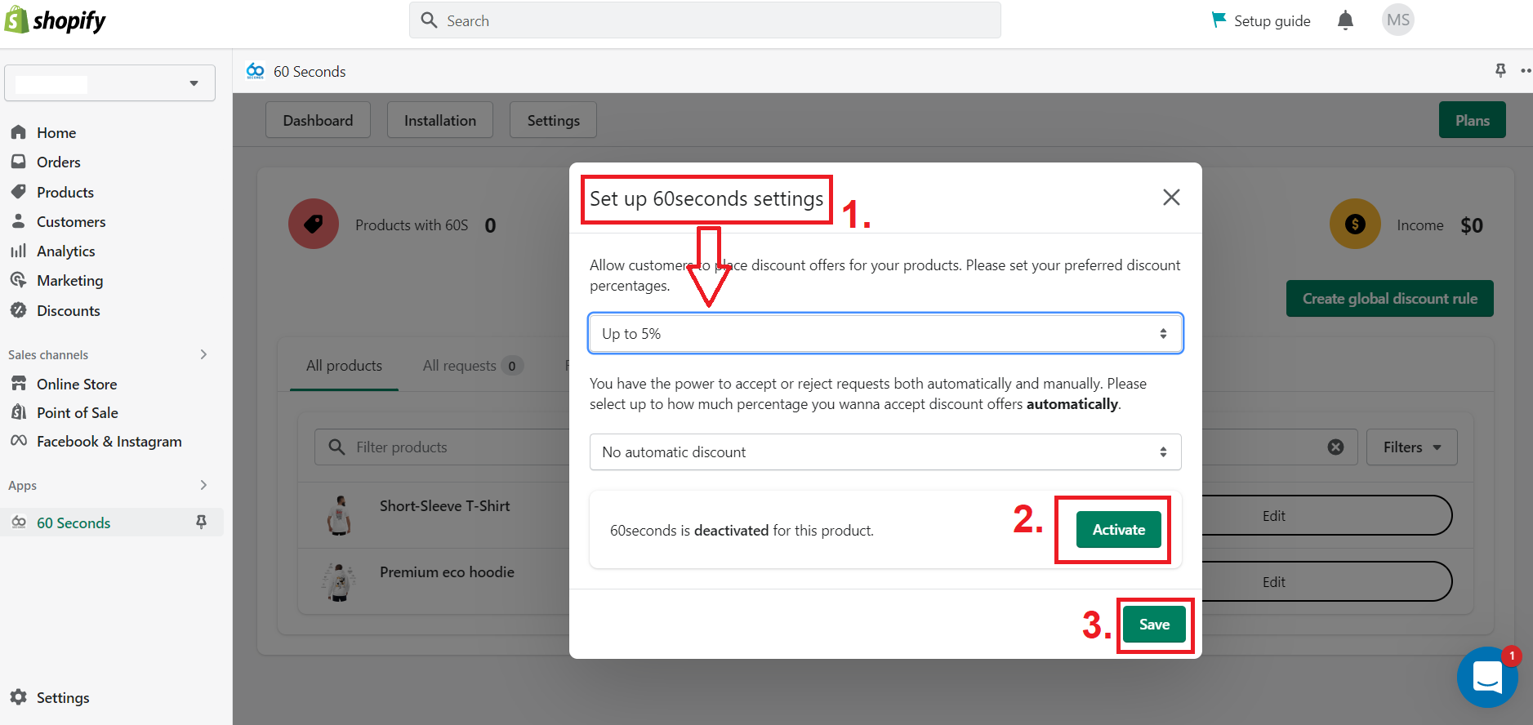Image resolution: width=1533 pixels, height=725 pixels.
Task: Open Analytics in sidebar
Action: tap(65, 251)
